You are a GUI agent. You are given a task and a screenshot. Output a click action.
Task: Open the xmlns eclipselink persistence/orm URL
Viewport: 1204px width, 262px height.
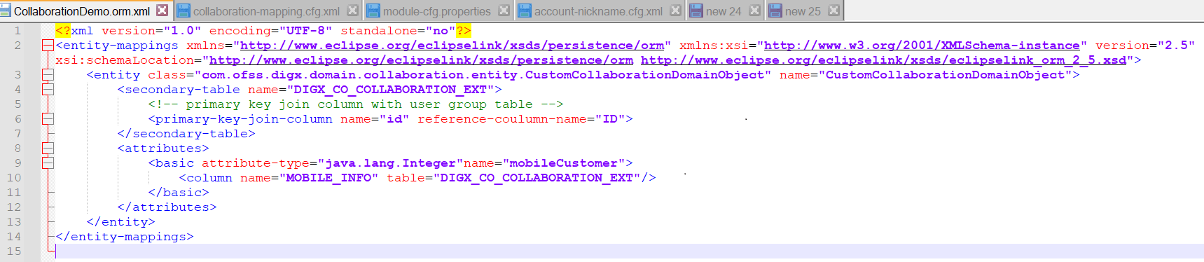[452, 46]
